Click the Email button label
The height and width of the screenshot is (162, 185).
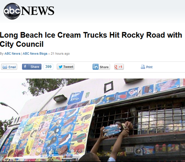(x=12, y=67)
